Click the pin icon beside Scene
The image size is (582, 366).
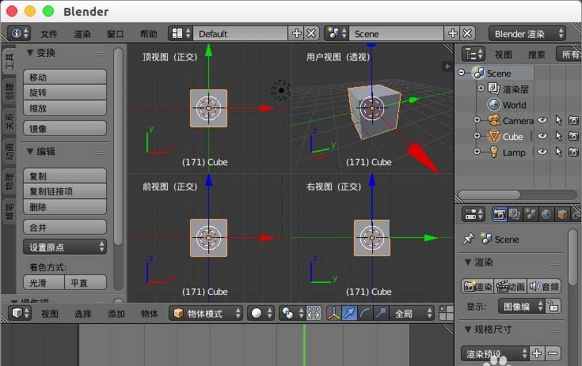[x=469, y=239]
